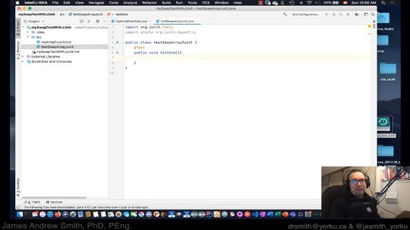
Task: Open Visual Studio Code from the dock
Action: pyautogui.click(x=255, y=215)
